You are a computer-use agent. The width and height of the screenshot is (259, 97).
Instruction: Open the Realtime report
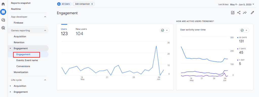tap(16, 9)
